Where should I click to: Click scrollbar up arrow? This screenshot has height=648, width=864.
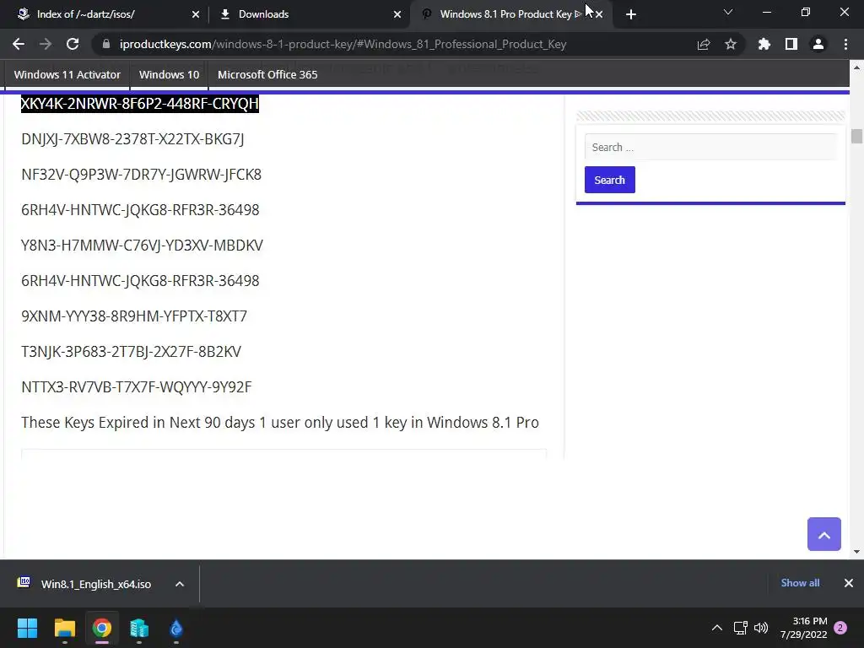click(856, 67)
